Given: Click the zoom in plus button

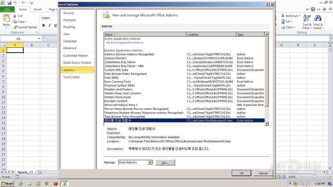Looking at the screenshot, I should 330,177.
